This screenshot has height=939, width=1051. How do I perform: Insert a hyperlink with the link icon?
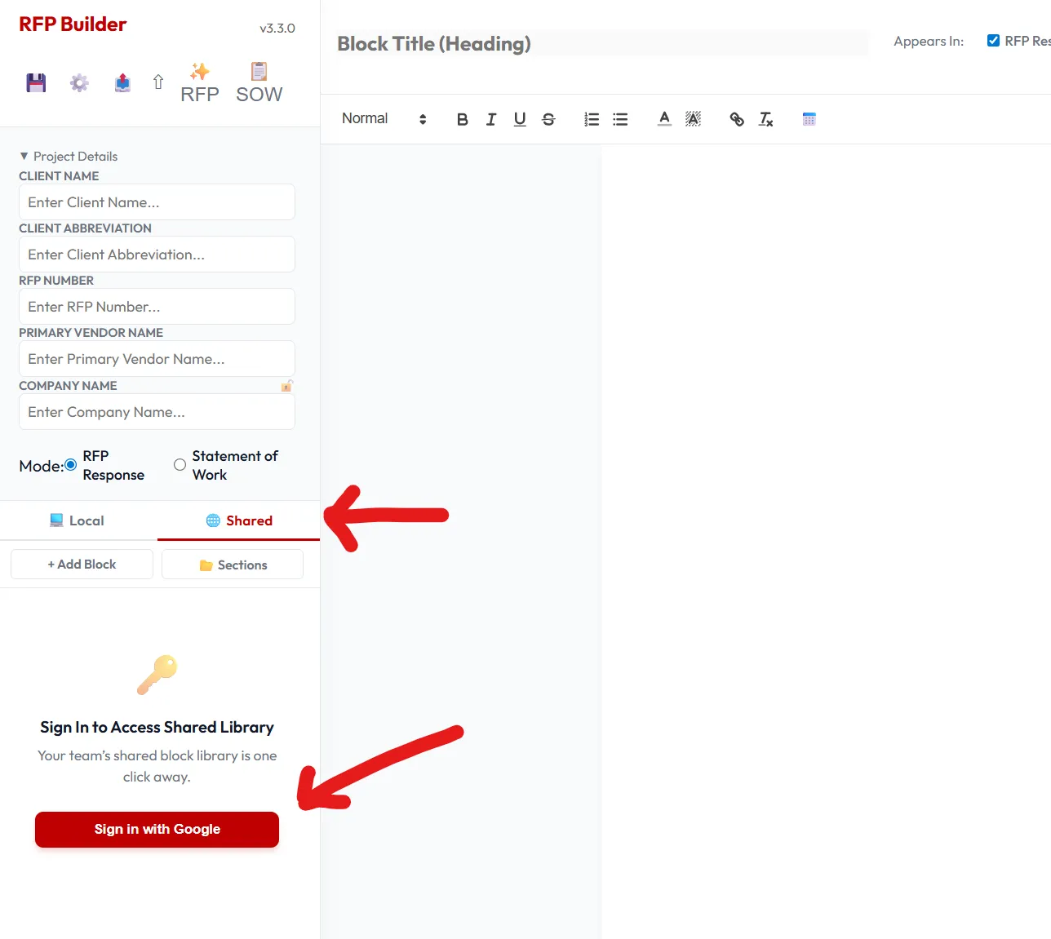pyautogui.click(x=737, y=119)
